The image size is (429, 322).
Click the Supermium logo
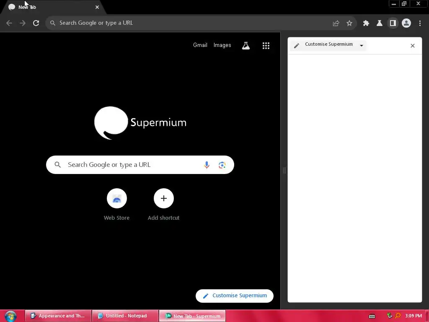pos(140,123)
